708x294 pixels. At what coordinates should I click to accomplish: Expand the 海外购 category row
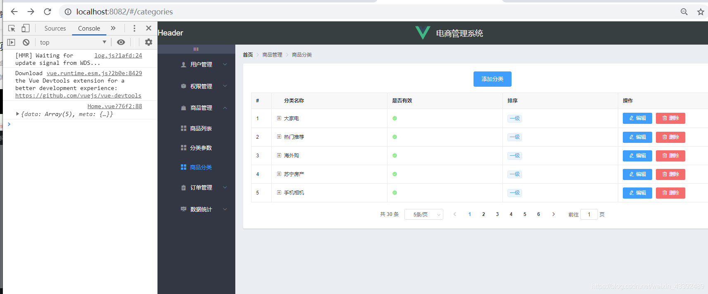pos(279,155)
